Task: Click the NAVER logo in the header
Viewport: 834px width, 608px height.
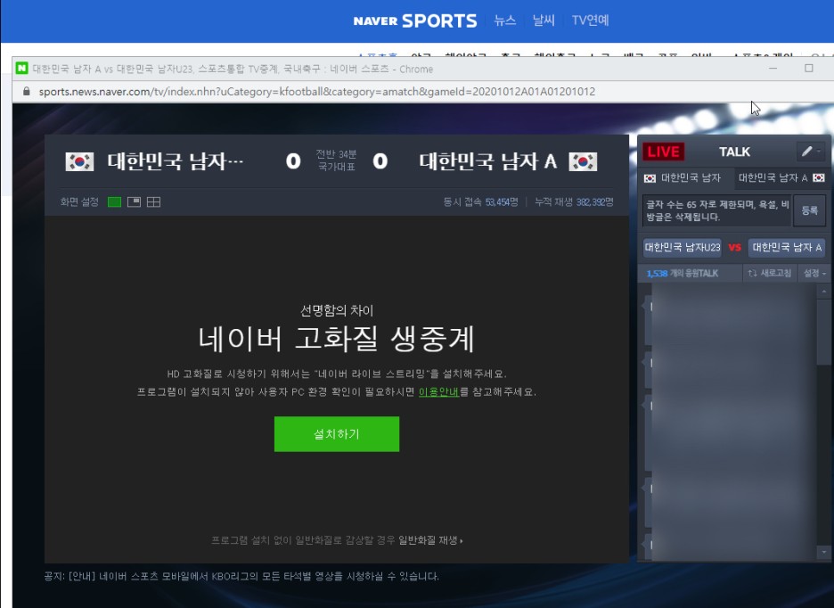Action: (375, 21)
